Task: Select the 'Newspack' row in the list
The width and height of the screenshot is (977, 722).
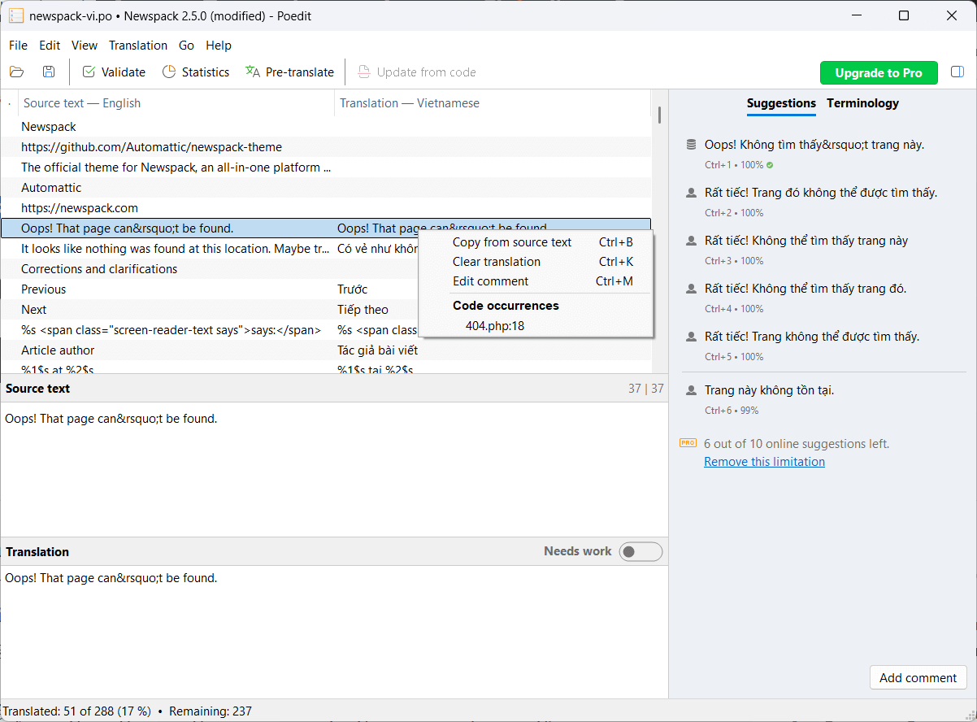Action: click(x=326, y=127)
